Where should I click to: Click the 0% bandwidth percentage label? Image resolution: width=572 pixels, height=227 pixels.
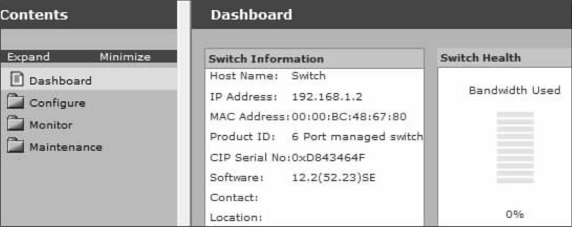515,214
